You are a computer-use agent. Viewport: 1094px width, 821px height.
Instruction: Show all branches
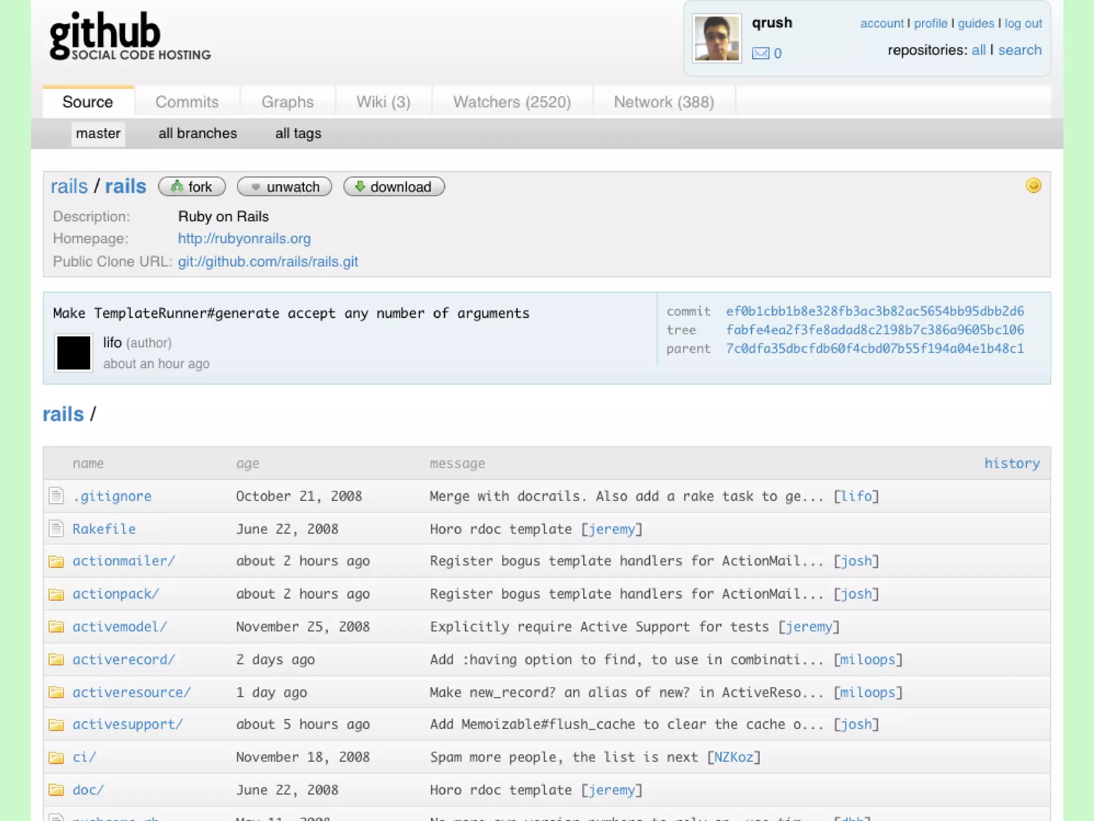(198, 133)
